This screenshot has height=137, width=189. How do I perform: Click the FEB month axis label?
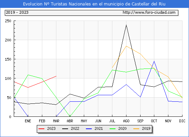point(42,121)
